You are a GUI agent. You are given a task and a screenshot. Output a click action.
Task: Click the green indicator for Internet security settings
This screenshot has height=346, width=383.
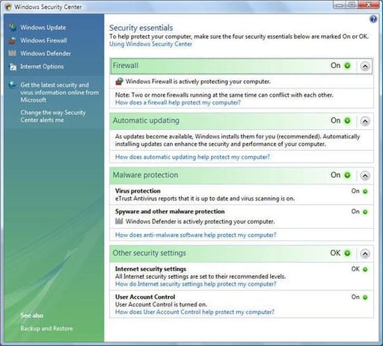[365, 270]
